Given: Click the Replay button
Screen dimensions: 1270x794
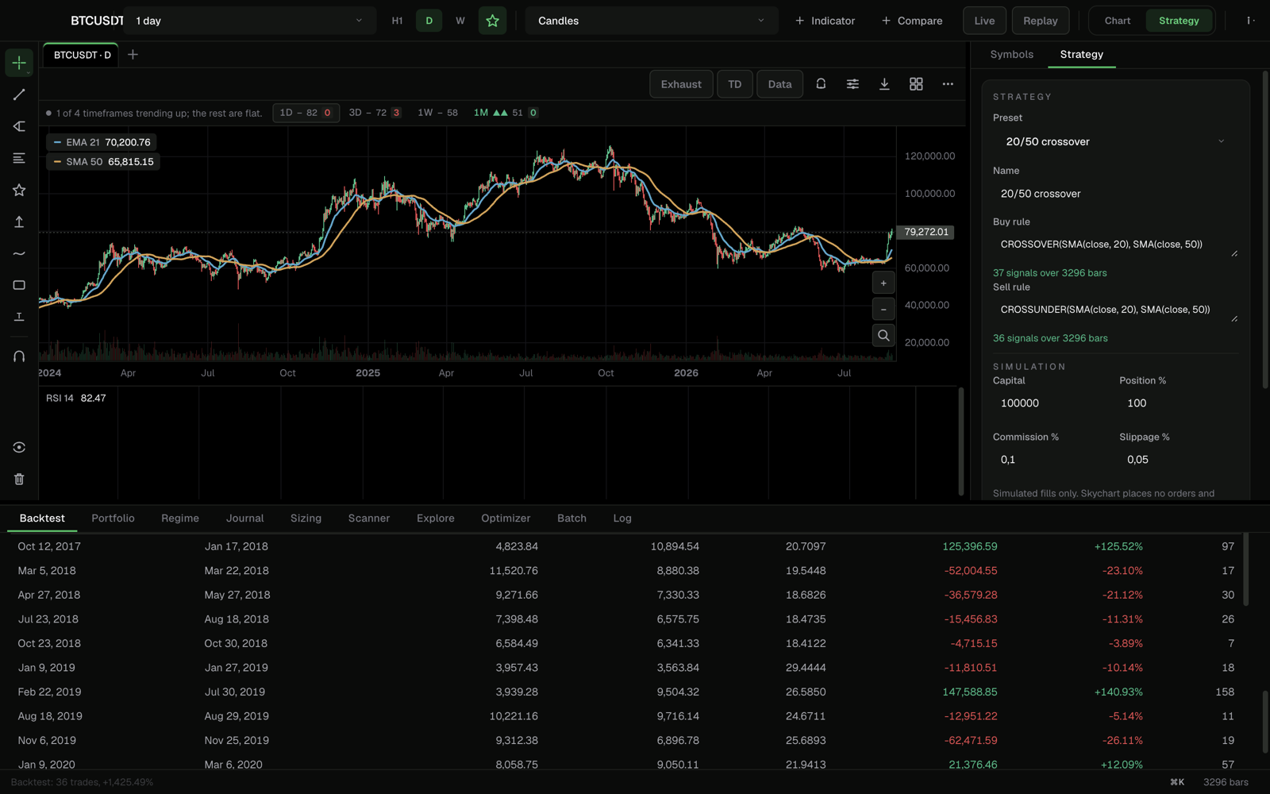Looking at the screenshot, I should pos(1040,21).
